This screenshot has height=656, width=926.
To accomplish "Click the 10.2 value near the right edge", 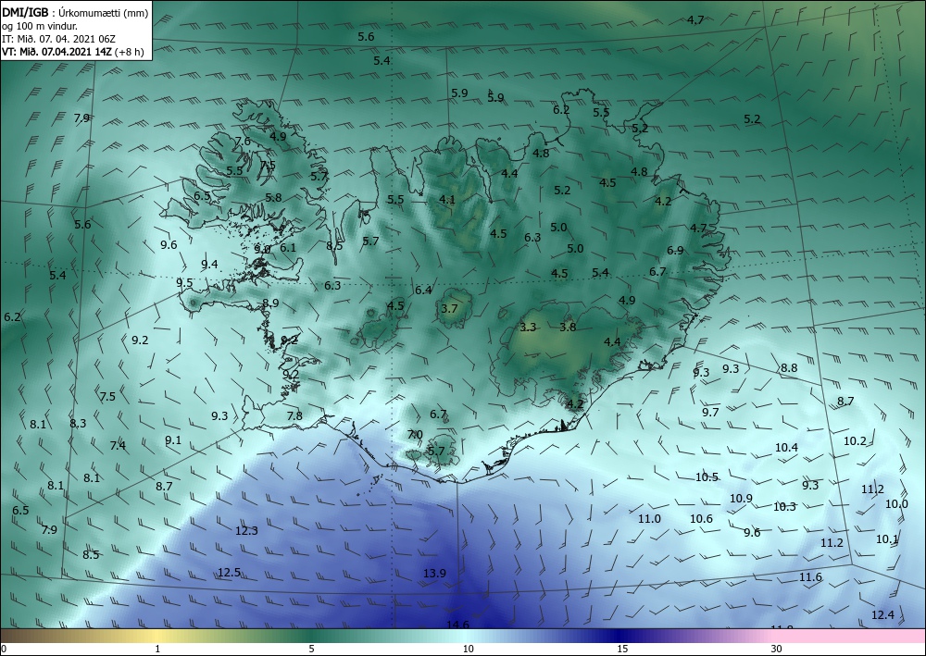I will [x=855, y=440].
